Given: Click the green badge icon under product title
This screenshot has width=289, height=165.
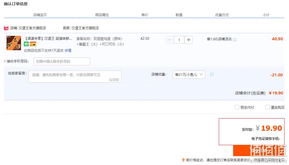Looking at the screenshot, I should (26, 44).
